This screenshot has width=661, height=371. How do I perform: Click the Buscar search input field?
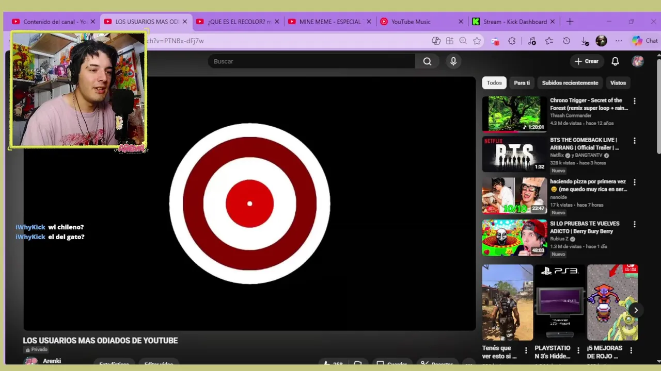click(311, 61)
